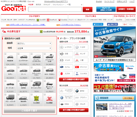Tick the クーペ checkbox
Screen dimensions: 137x117
19,67
